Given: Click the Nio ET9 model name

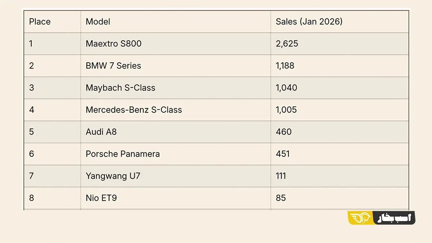Looking at the screenshot, I should (x=101, y=198).
